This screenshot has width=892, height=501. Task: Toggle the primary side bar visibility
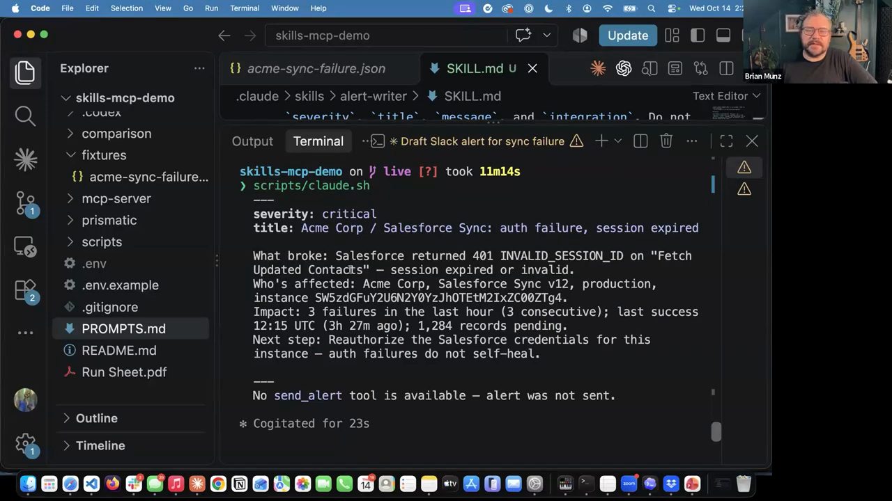pyautogui.click(x=698, y=35)
